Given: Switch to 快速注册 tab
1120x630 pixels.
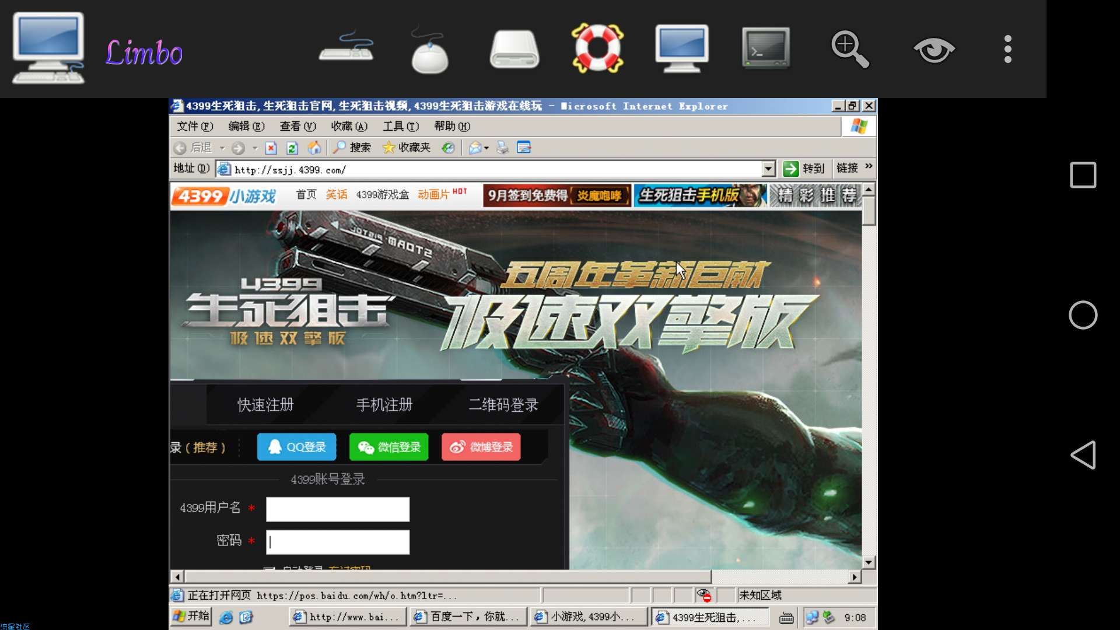Looking at the screenshot, I should point(265,404).
